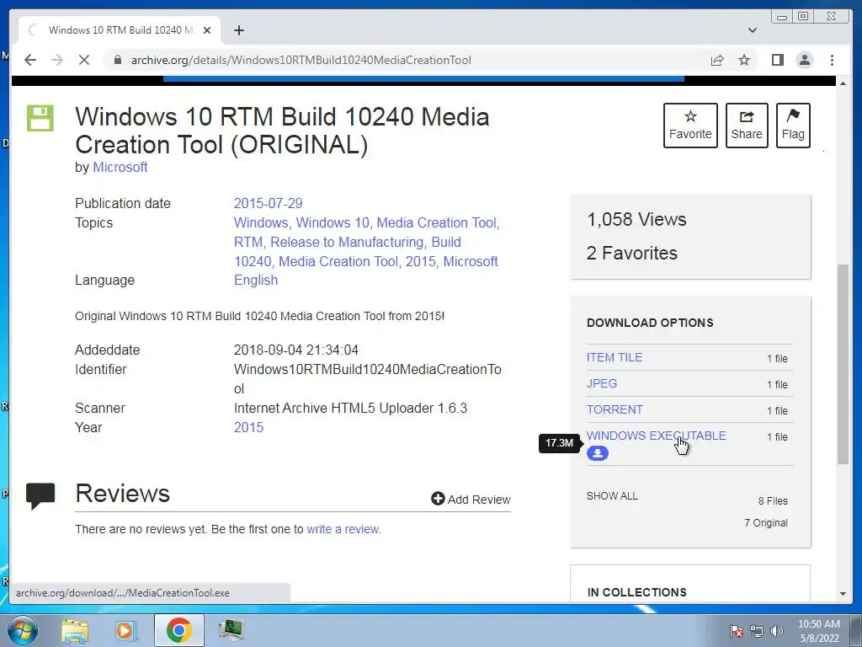Add item to Favorites
862x647 pixels.
point(690,126)
